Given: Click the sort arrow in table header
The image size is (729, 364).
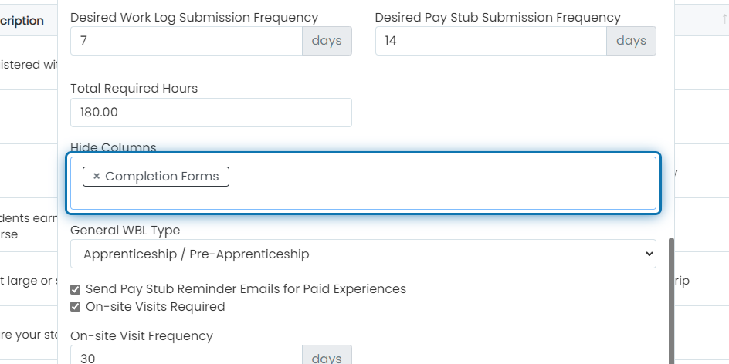Looking at the screenshot, I should click(x=724, y=19).
